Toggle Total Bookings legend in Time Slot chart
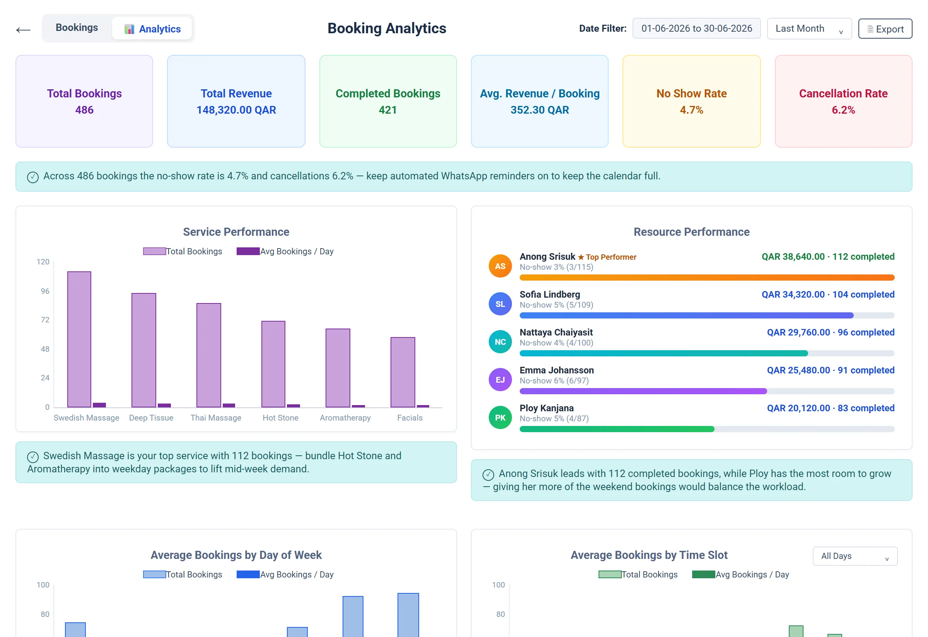The image size is (928, 637). click(x=638, y=574)
